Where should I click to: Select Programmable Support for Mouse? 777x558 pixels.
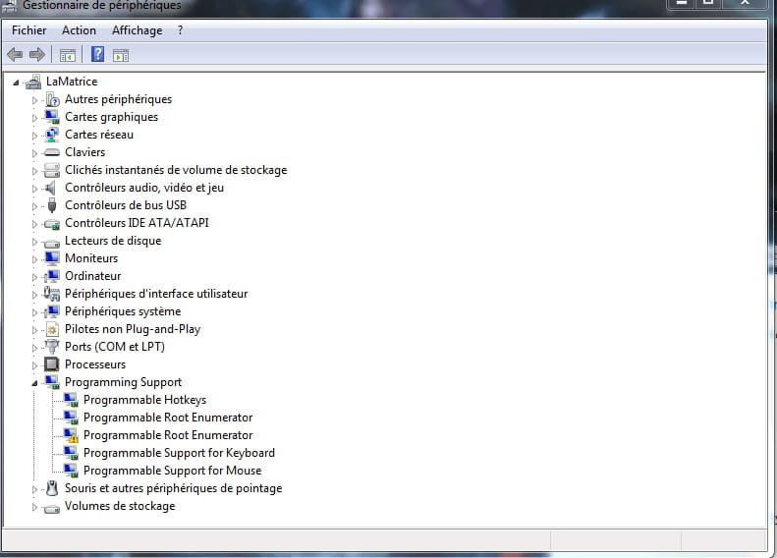point(173,471)
